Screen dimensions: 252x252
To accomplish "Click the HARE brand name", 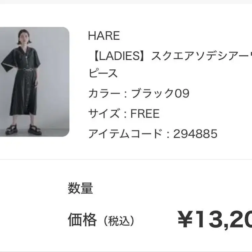I will [x=104, y=36].
